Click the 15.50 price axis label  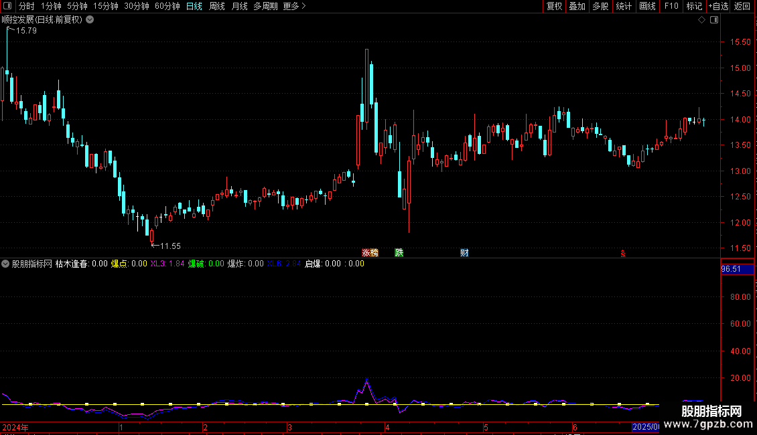(740, 42)
